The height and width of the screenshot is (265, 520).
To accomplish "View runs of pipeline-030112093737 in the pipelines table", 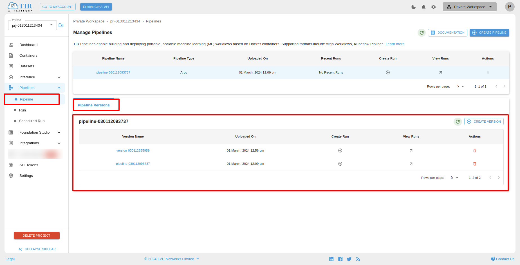I will (x=441, y=72).
